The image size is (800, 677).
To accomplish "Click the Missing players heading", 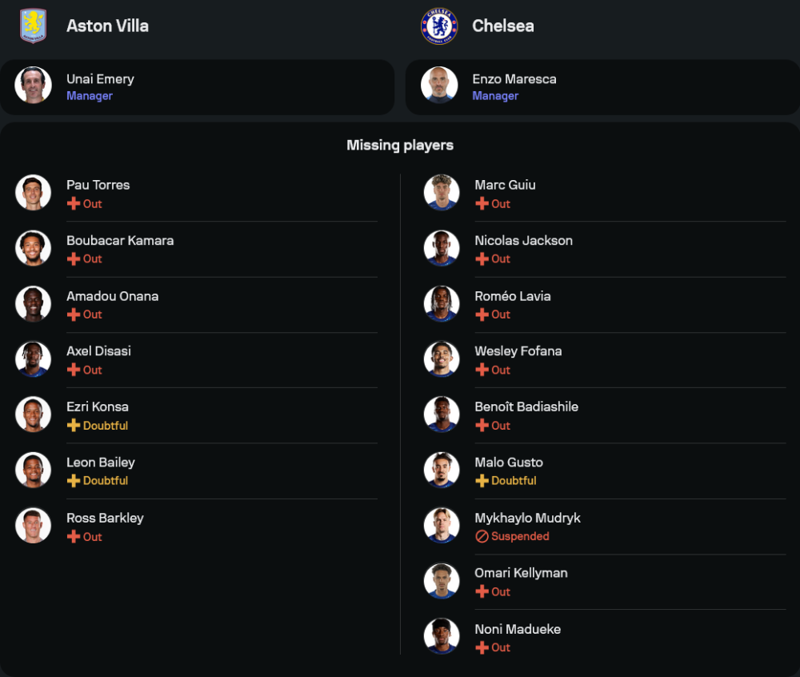I will 400,146.
